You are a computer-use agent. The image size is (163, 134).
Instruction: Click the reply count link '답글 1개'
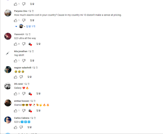click(x=31, y=27)
